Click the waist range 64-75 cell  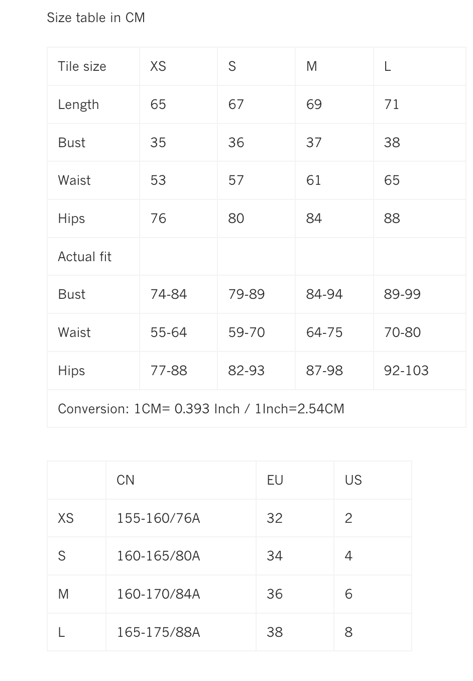point(324,332)
